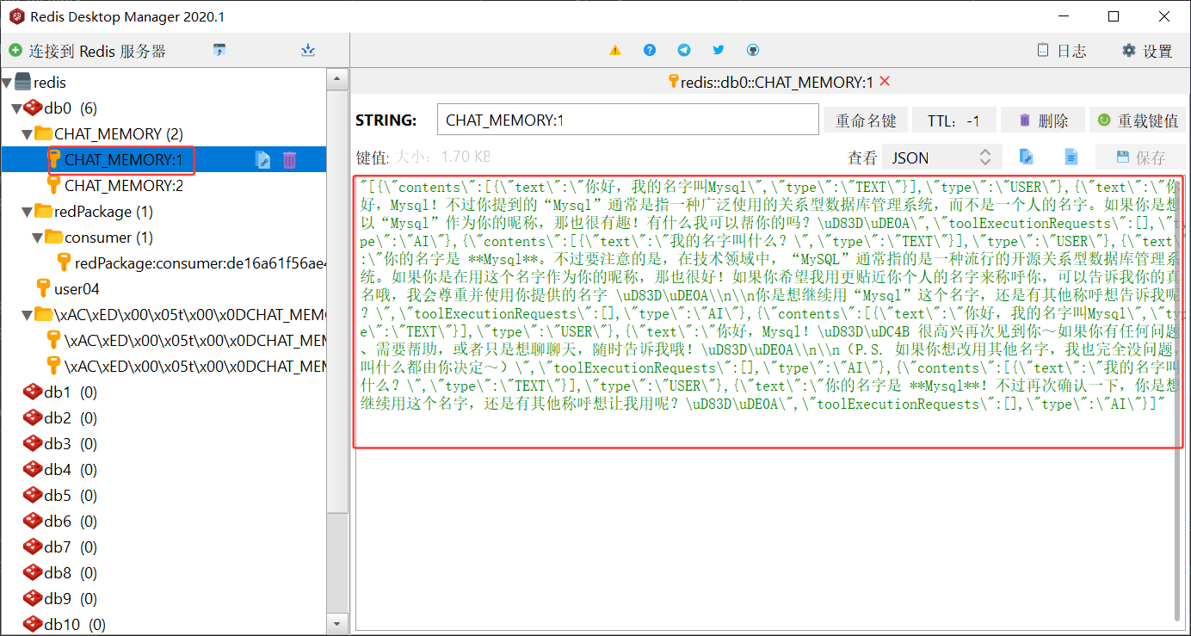Collapse the redPackage namespace folder

coord(27,212)
